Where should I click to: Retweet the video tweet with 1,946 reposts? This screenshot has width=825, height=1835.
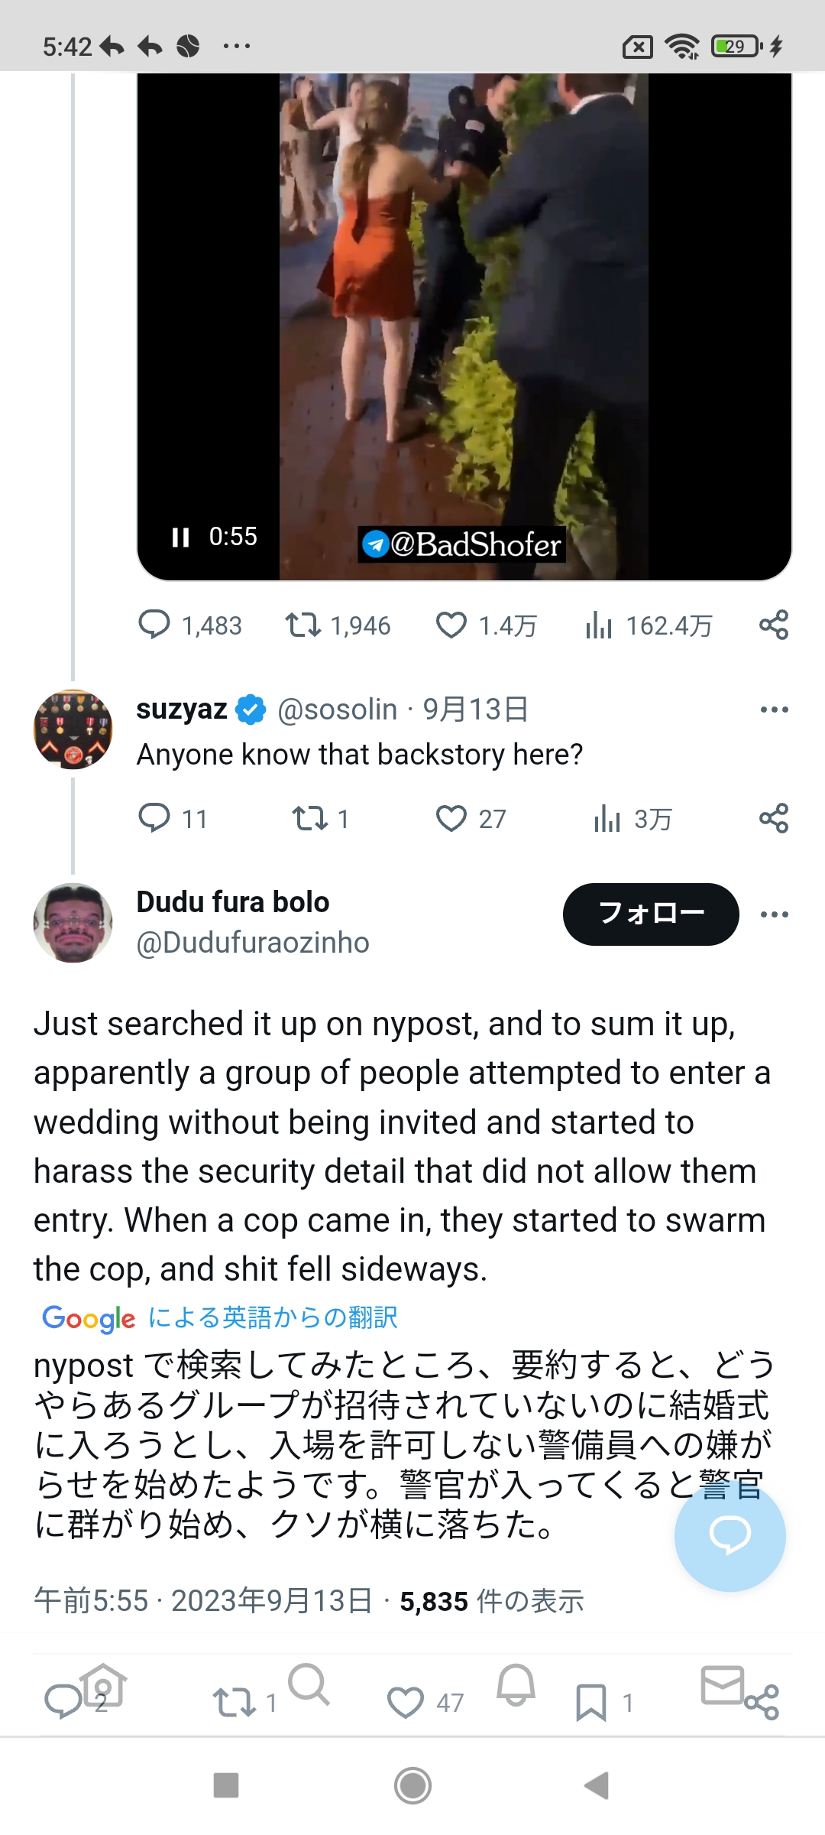tap(303, 625)
